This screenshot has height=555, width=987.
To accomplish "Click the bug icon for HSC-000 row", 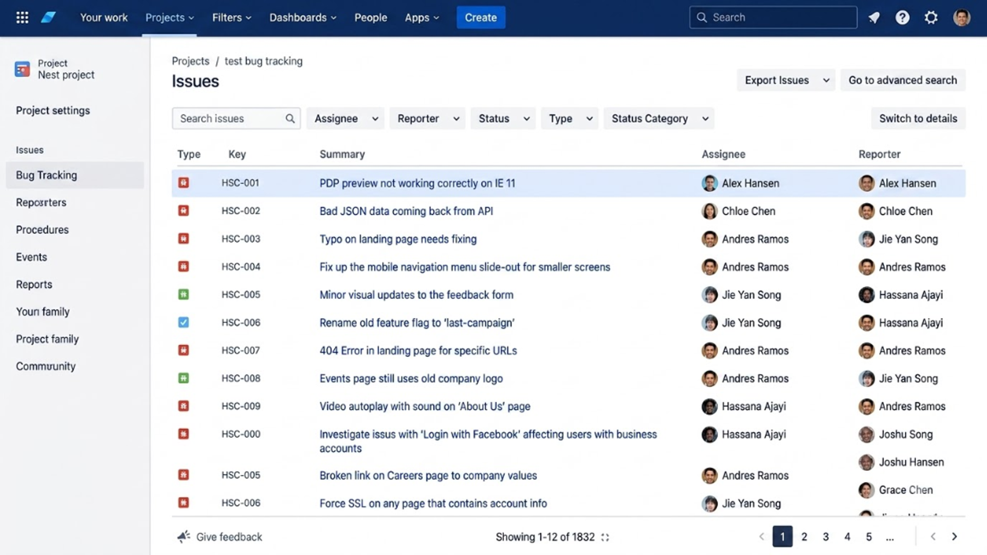I will click(x=184, y=434).
